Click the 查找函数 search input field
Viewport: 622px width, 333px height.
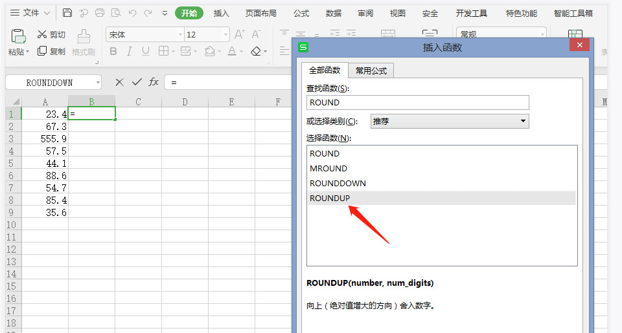click(x=417, y=102)
